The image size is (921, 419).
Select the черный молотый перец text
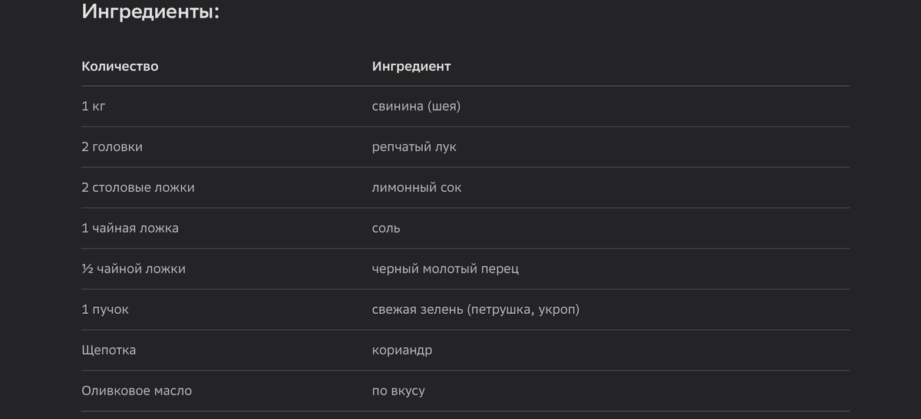(x=445, y=269)
